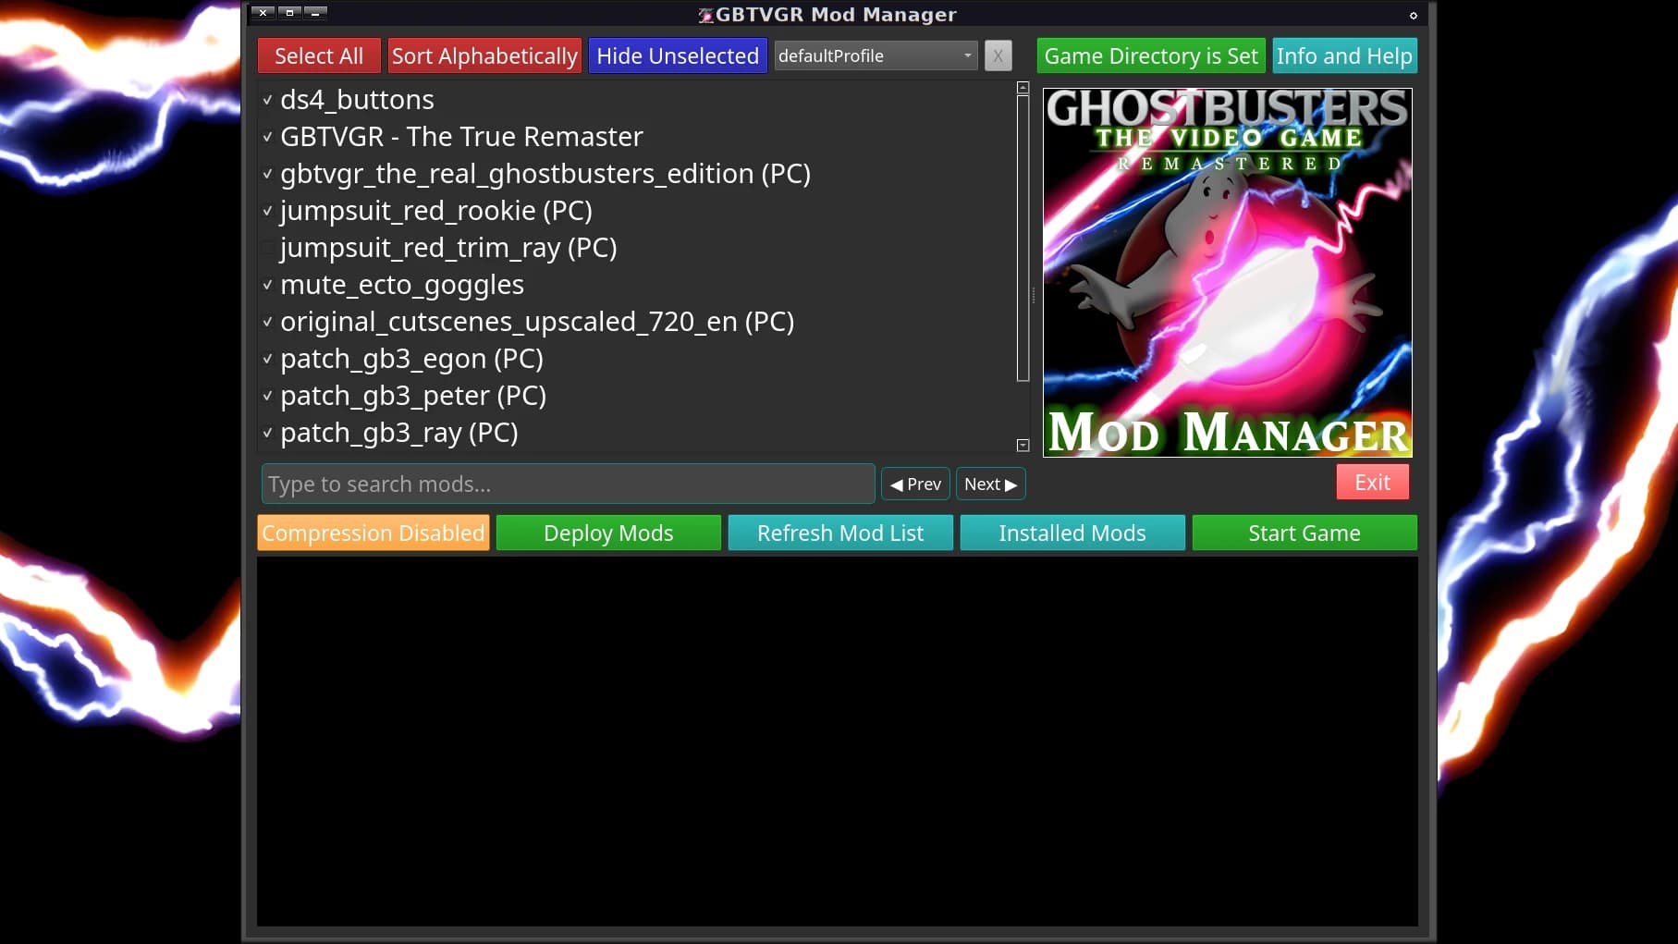Uncheck GBTVGR - The True Remaster mod
The width and height of the screenshot is (1678, 944).
[267, 137]
